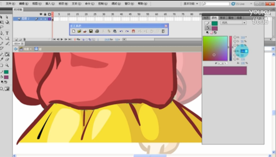This screenshot has width=276, height=157.
Task: Open the 窗口 menu
Action: [x=129, y=4]
